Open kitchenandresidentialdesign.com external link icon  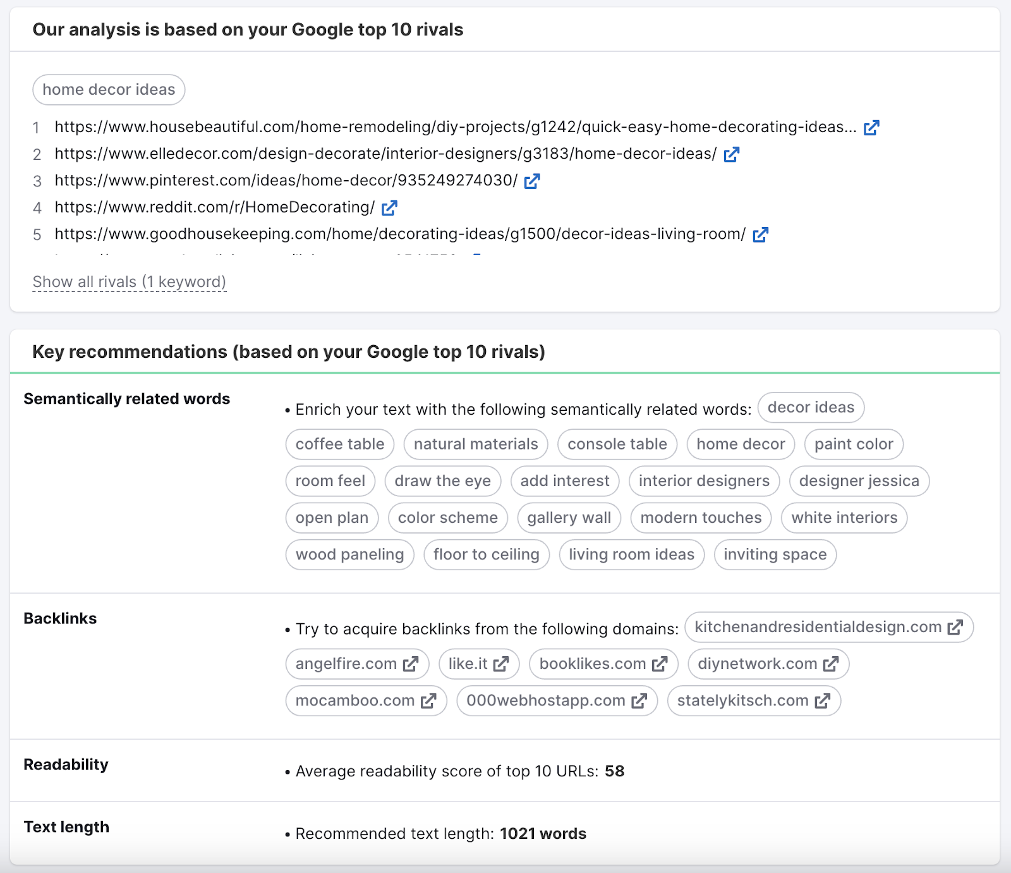955,627
